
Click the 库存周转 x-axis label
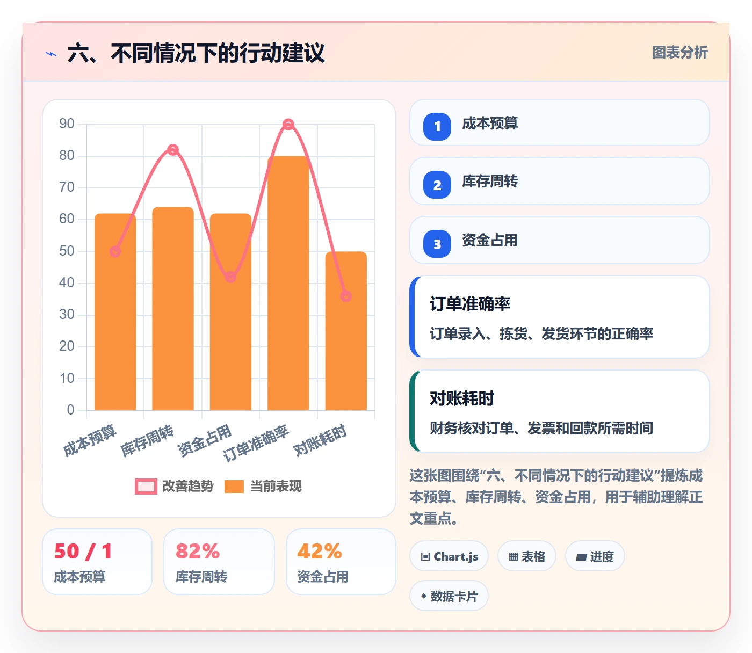(x=147, y=440)
